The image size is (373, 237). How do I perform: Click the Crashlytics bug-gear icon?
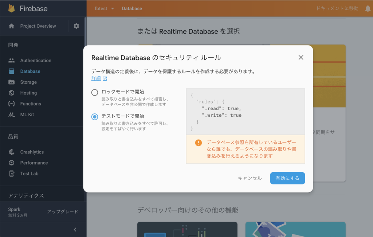click(x=11, y=152)
